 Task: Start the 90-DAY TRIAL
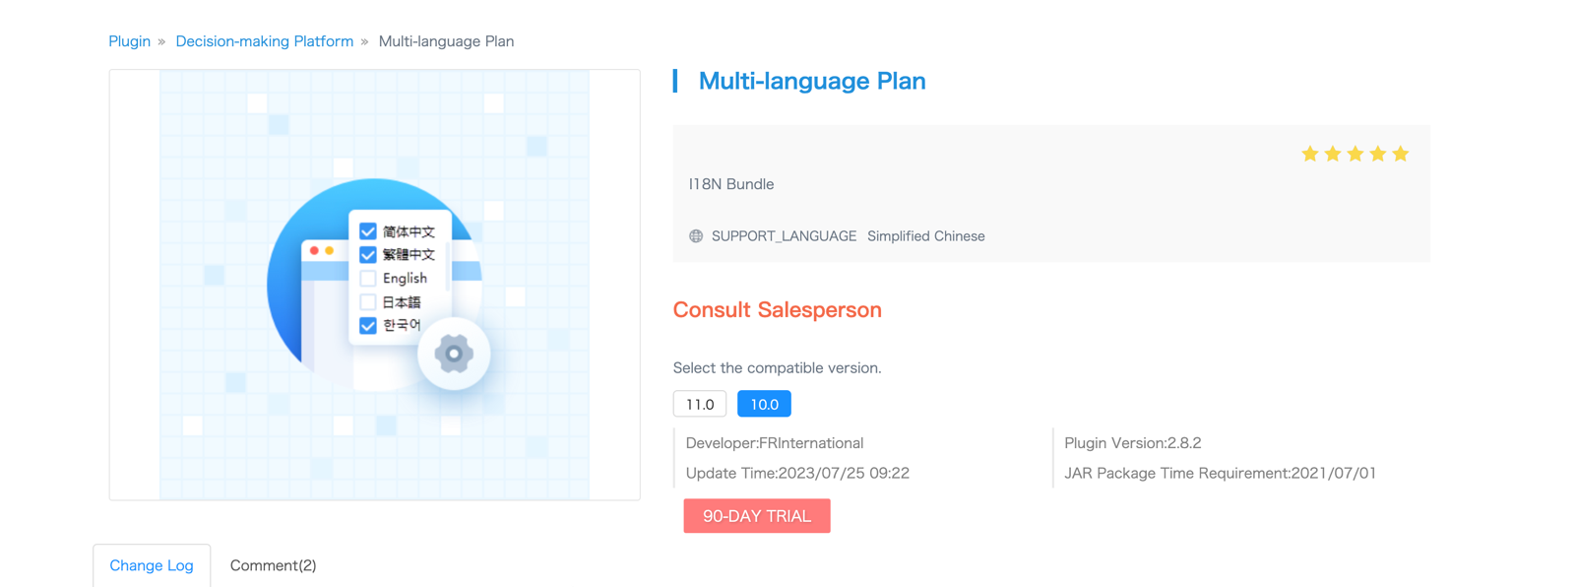pyautogui.click(x=757, y=516)
